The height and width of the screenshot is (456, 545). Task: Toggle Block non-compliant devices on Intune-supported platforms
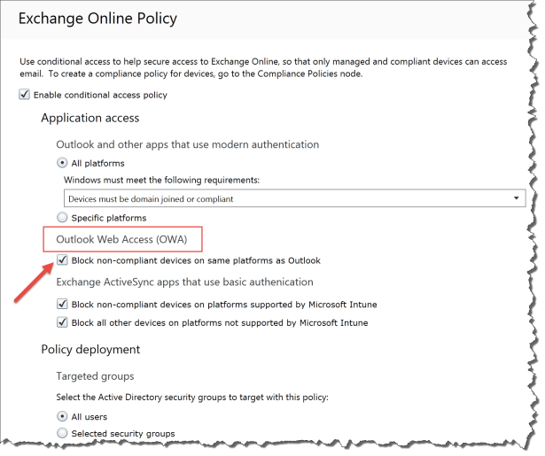(62, 304)
